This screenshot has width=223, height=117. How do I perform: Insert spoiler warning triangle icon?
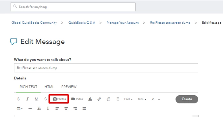(x=90, y=99)
